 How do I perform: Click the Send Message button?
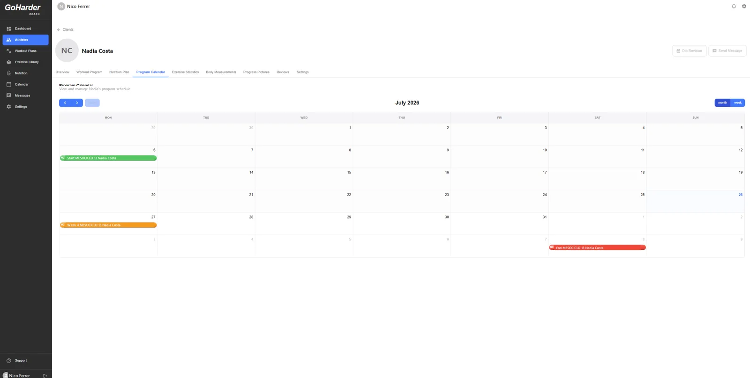(727, 51)
